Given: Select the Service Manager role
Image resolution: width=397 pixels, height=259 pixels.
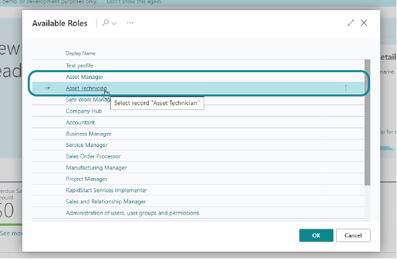Looking at the screenshot, I should tap(87, 145).
